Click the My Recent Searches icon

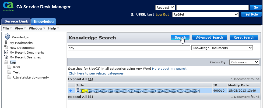6,57
